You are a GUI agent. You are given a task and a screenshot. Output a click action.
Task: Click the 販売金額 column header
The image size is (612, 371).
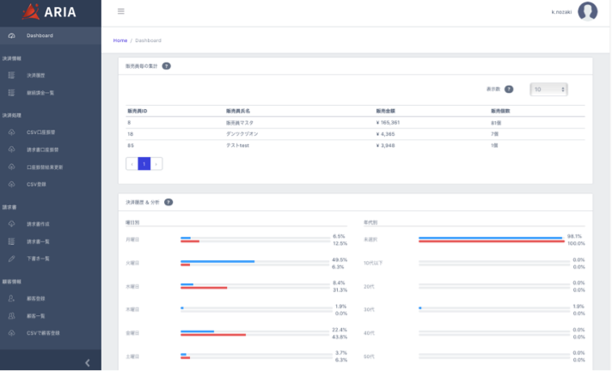click(387, 112)
